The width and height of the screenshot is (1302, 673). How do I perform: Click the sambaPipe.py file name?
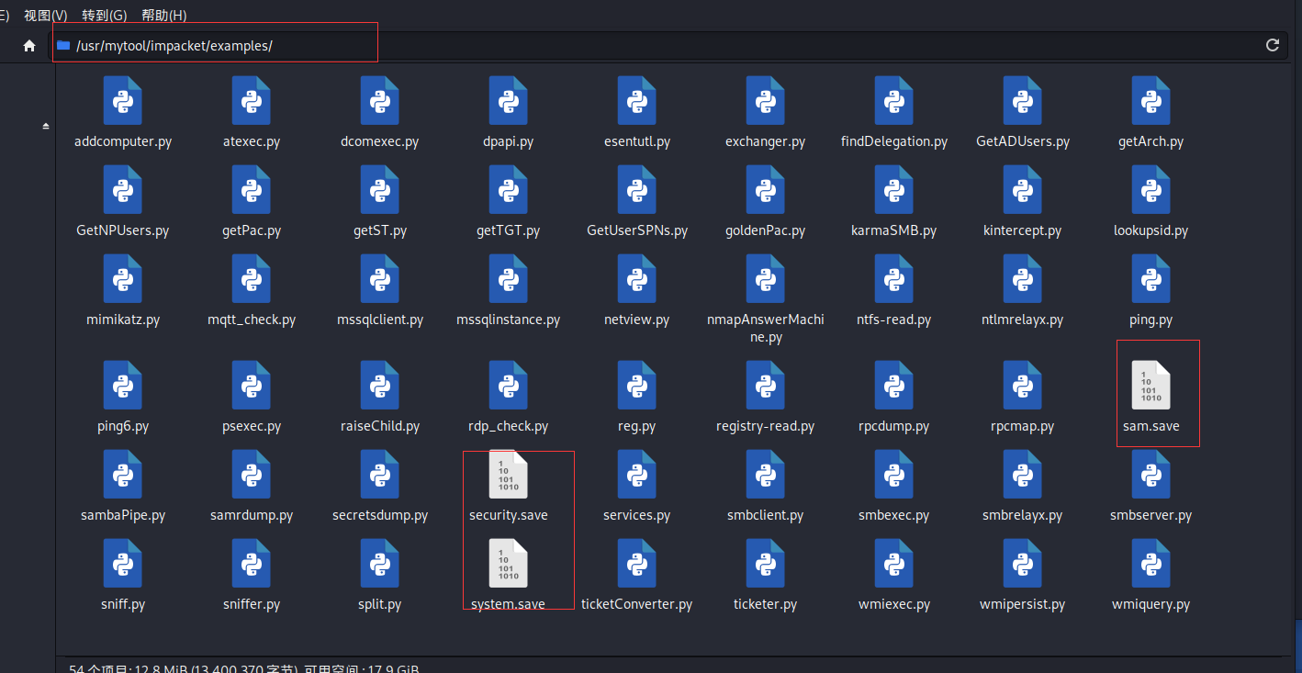coord(123,516)
